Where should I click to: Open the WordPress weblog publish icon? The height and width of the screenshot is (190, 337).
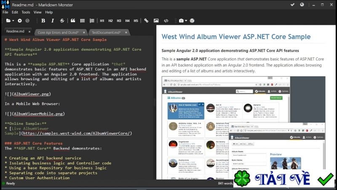[192, 21]
